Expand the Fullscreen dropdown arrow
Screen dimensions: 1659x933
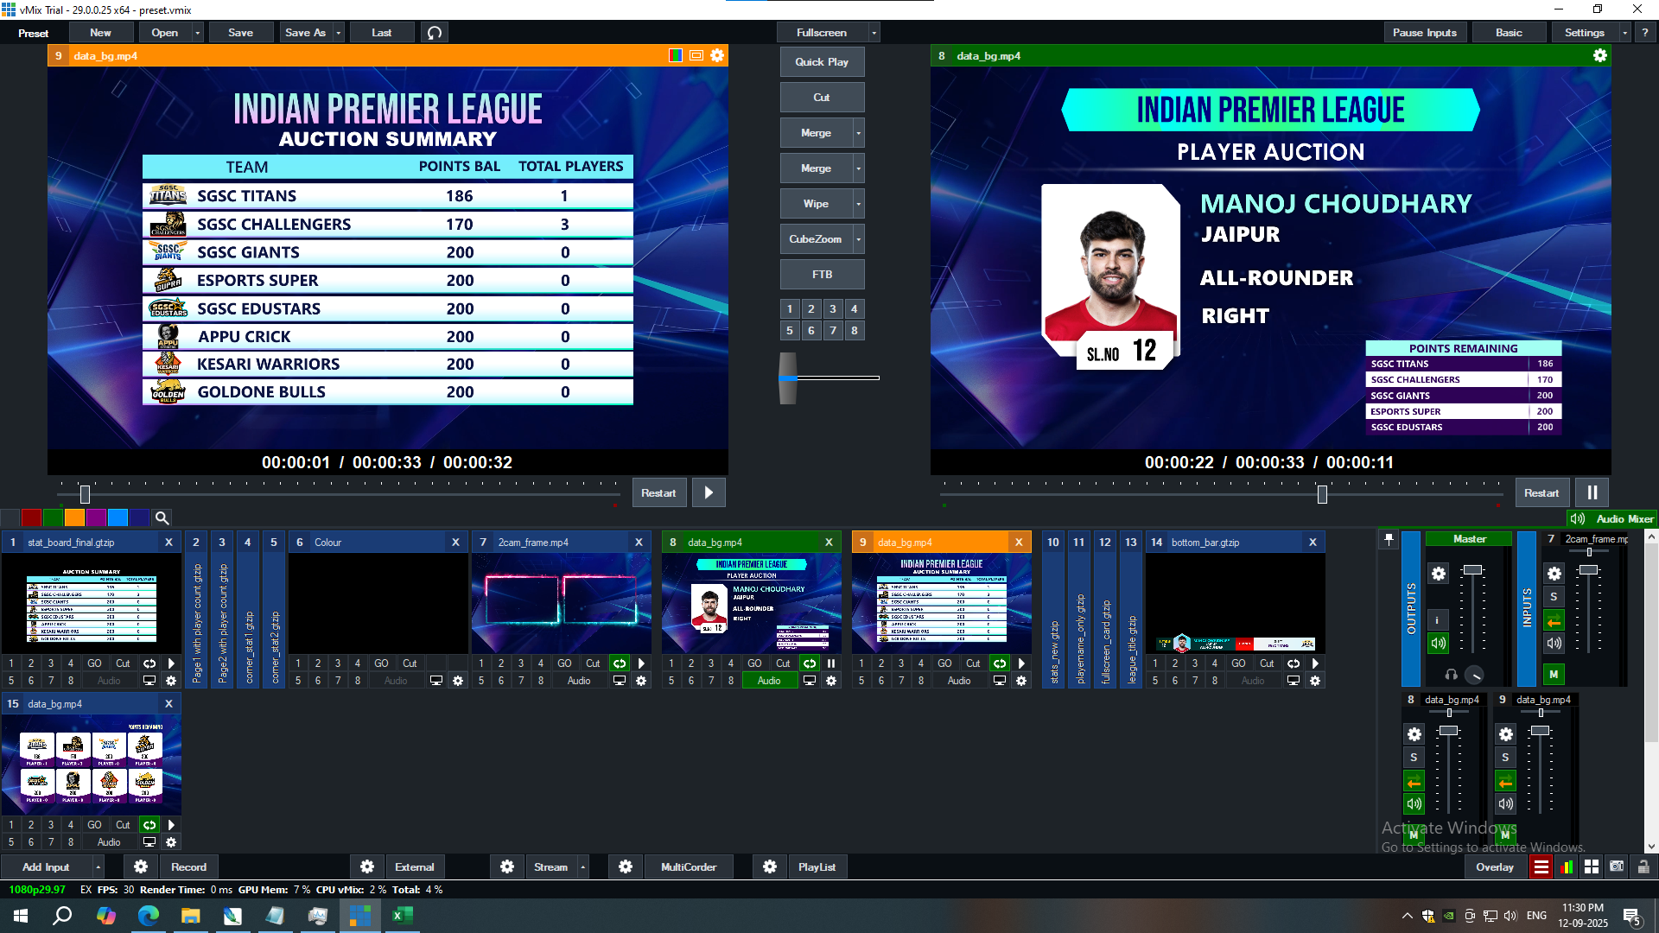pos(874,33)
